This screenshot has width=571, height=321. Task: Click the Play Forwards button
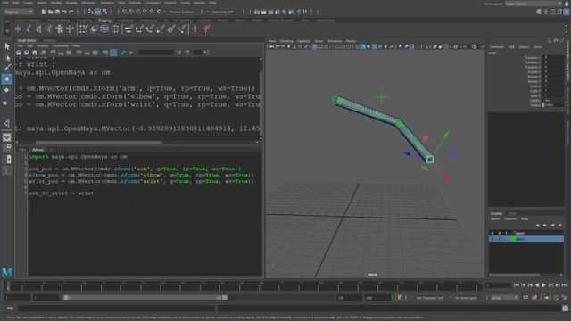[543, 285]
